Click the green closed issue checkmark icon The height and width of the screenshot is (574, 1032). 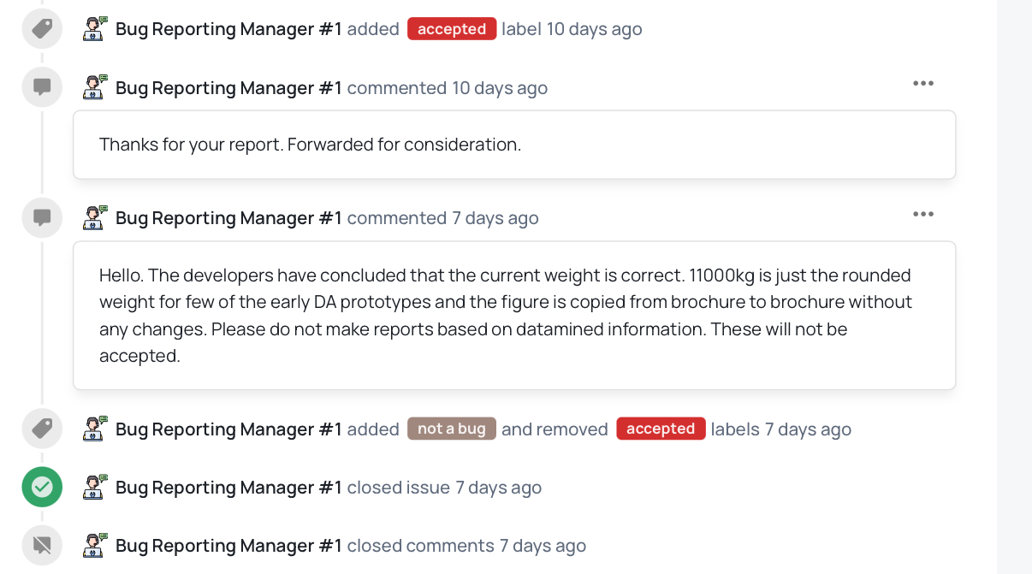pyautogui.click(x=42, y=488)
